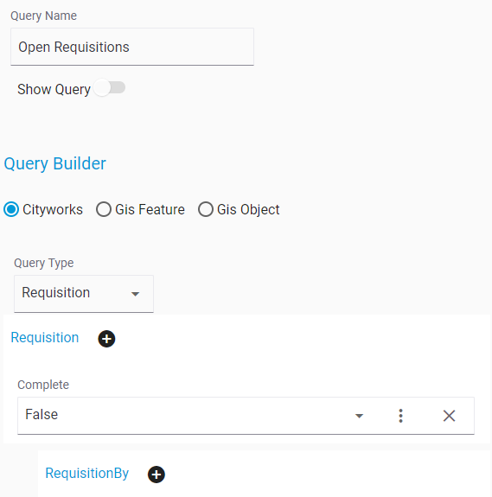Image resolution: width=492 pixels, height=497 pixels.
Task: Open the three-dot options for Complete
Action: (400, 416)
